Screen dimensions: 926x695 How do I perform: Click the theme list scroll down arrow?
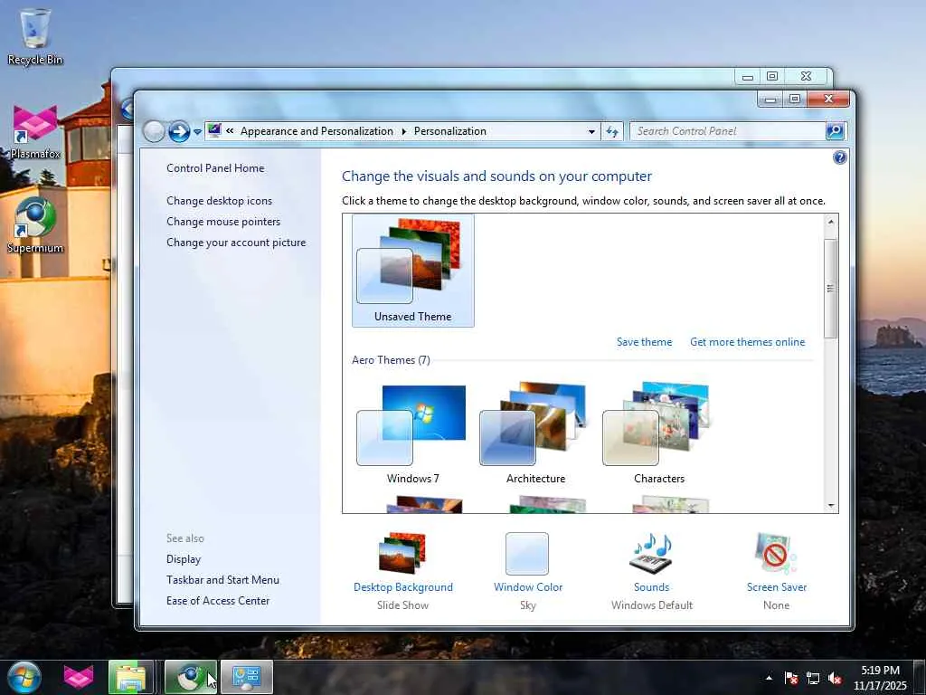831,506
